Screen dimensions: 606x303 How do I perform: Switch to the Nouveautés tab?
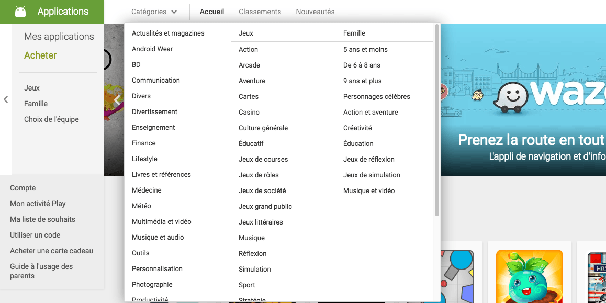[316, 12]
